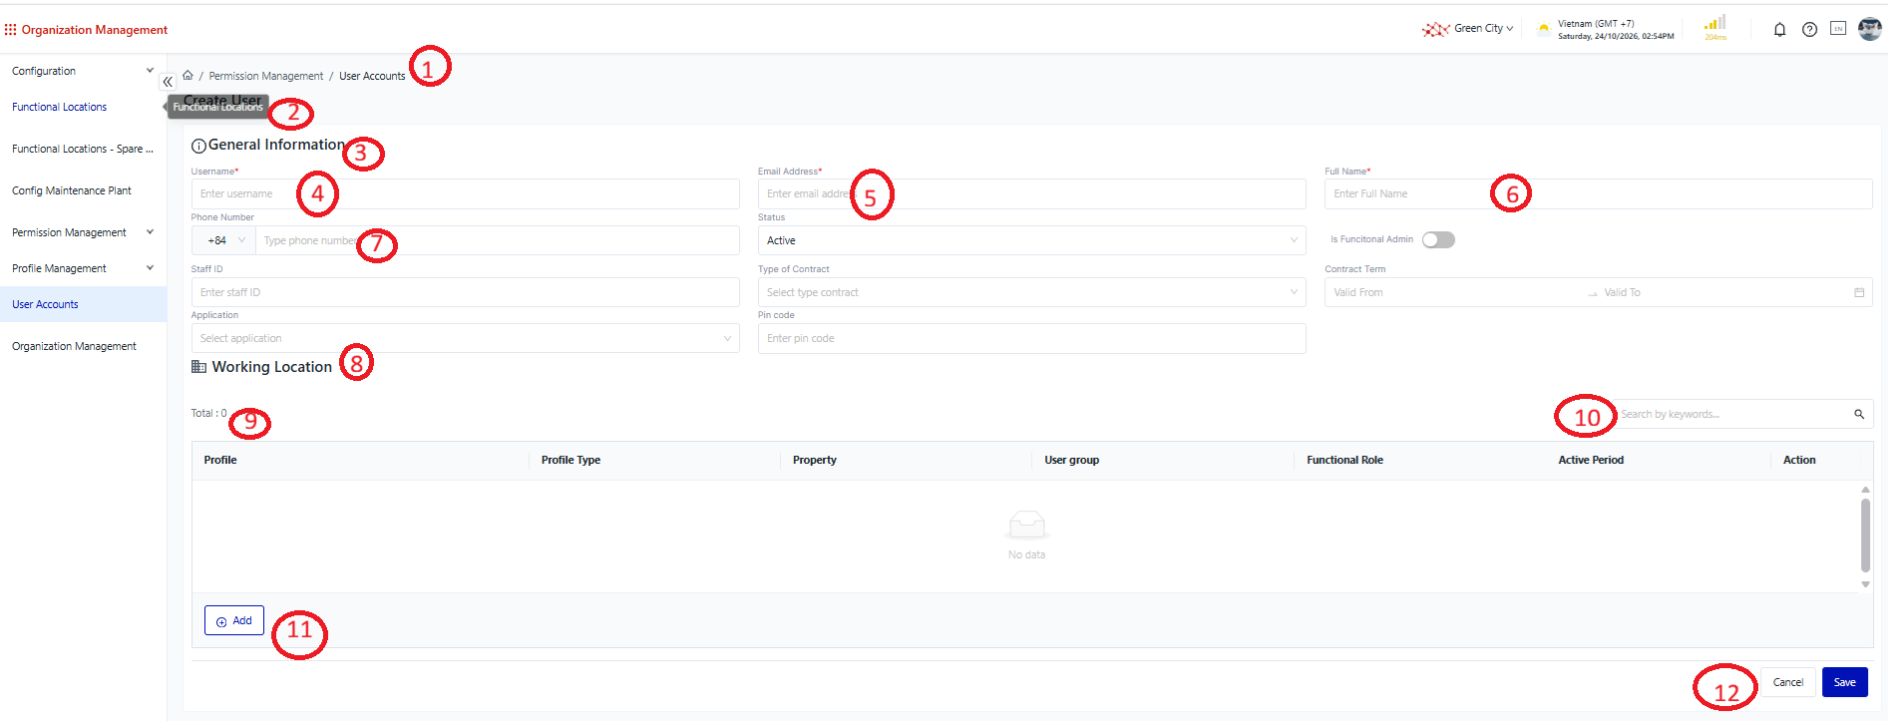
Task: Expand Permission Management in the sidebar
Action: pyautogui.click(x=83, y=232)
